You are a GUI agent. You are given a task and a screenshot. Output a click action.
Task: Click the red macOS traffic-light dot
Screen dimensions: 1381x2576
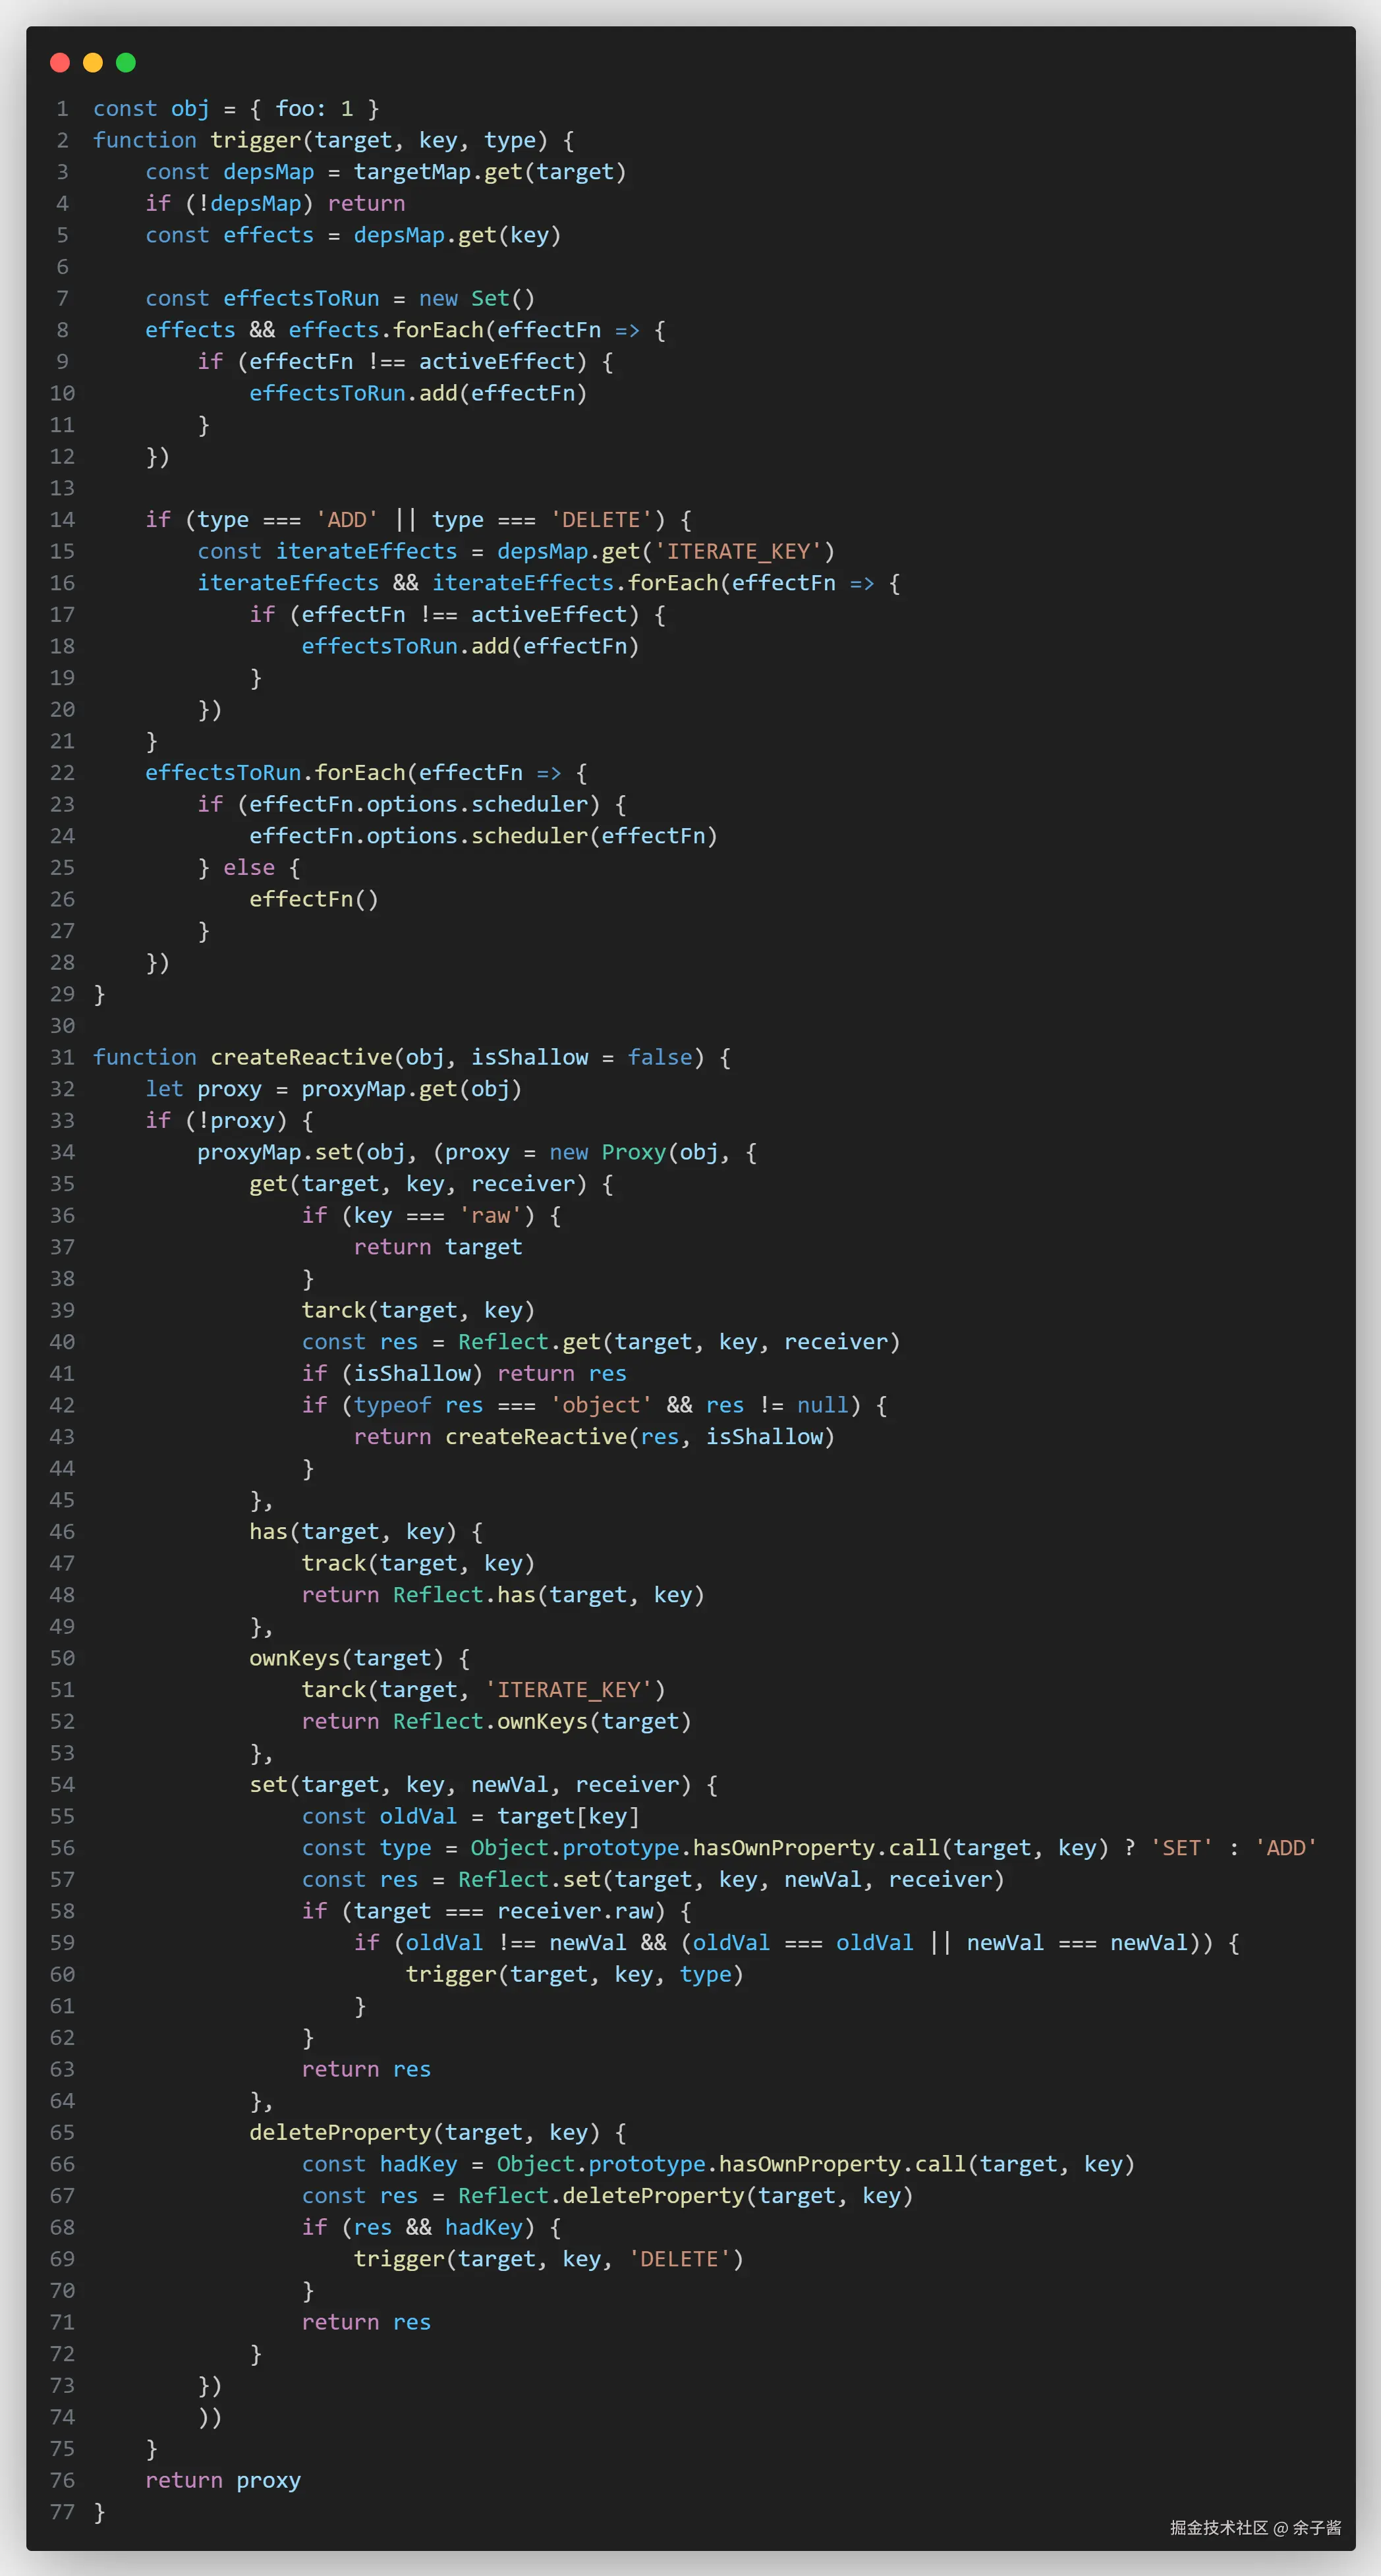click(x=60, y=62)
